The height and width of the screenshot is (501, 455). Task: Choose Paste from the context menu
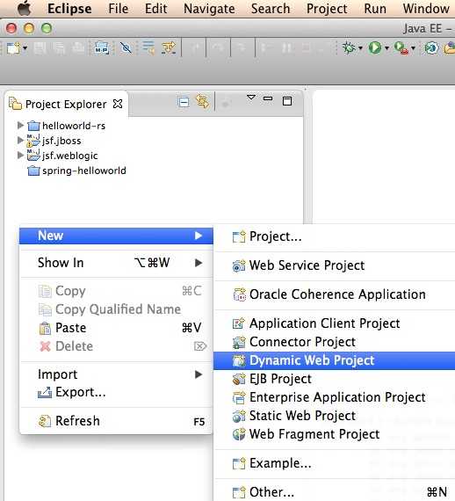pyautogui.click(x=116, y=328)
